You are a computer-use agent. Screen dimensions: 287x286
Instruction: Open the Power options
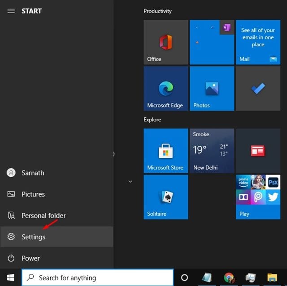coord(30,258)
